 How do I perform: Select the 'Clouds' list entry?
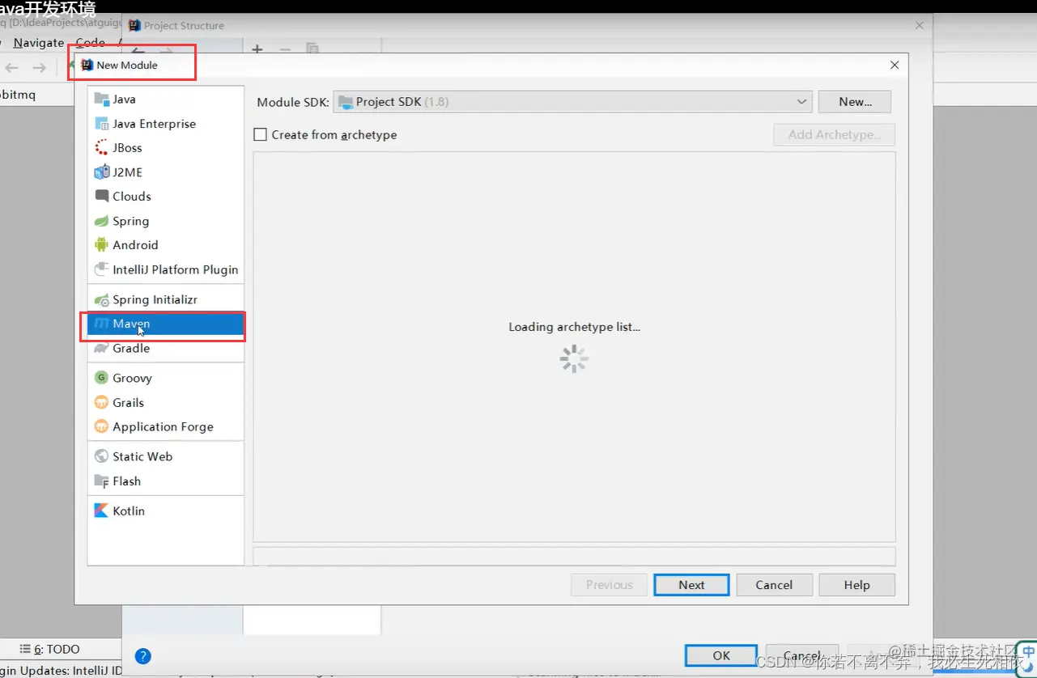(x=165, y=197)
